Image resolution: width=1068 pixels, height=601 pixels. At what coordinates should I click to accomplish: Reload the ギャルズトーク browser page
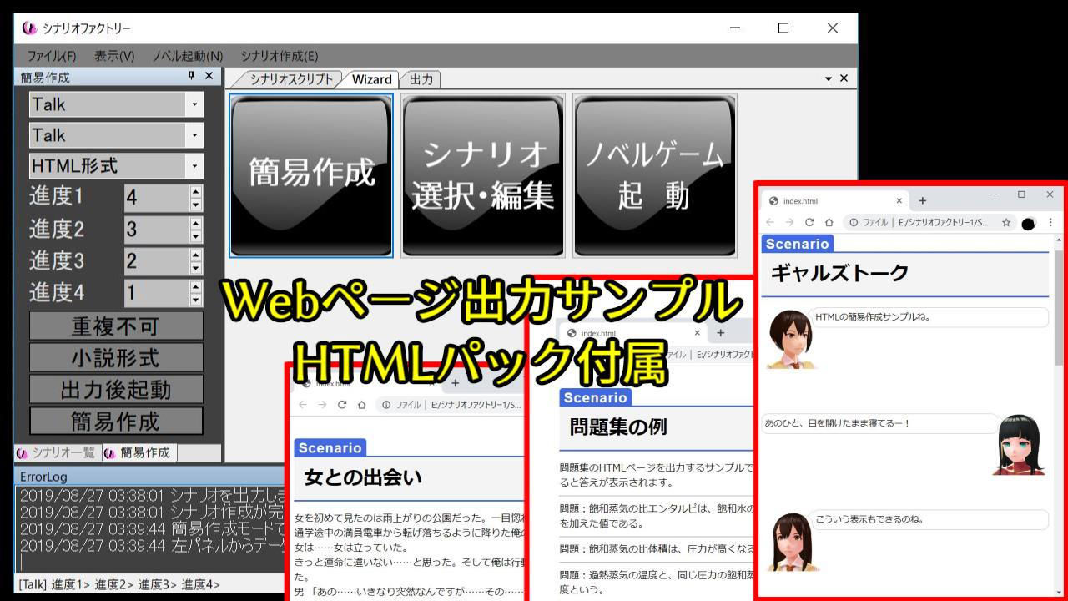coord(809,223)
